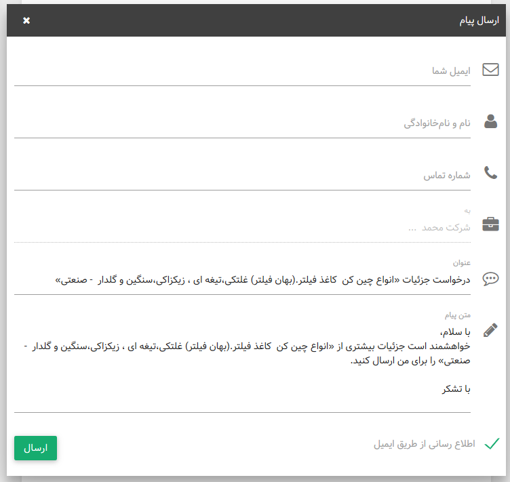
Task: Click the با تشکر line in the message
Action: click(x=456, y=389)
